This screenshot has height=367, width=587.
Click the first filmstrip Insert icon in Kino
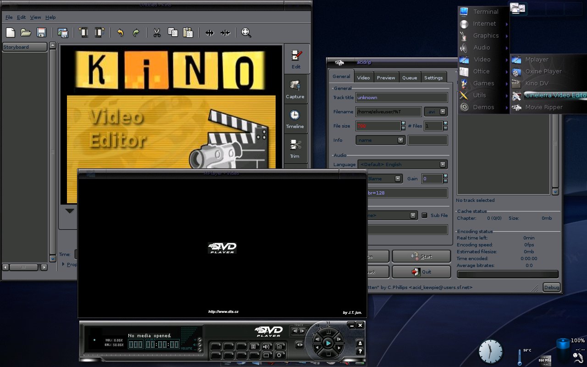(x=83, y=33)
